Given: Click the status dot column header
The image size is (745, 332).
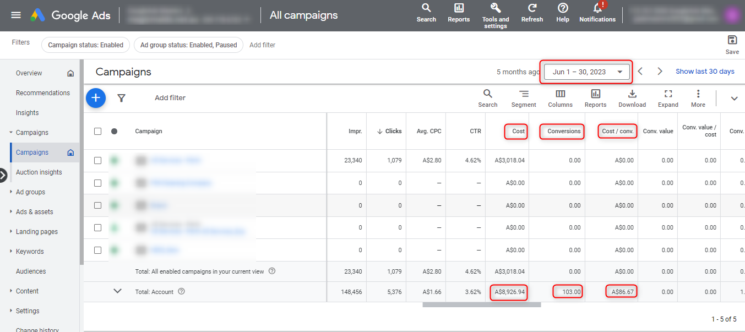Looking at the screenshot, I should tap(114, 131).
